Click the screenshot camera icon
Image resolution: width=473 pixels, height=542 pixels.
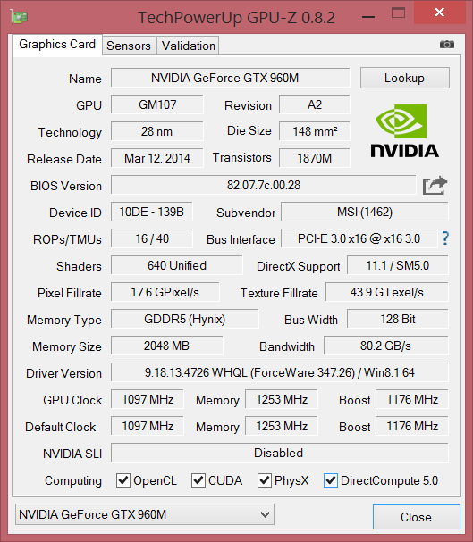tap(447, 45)
